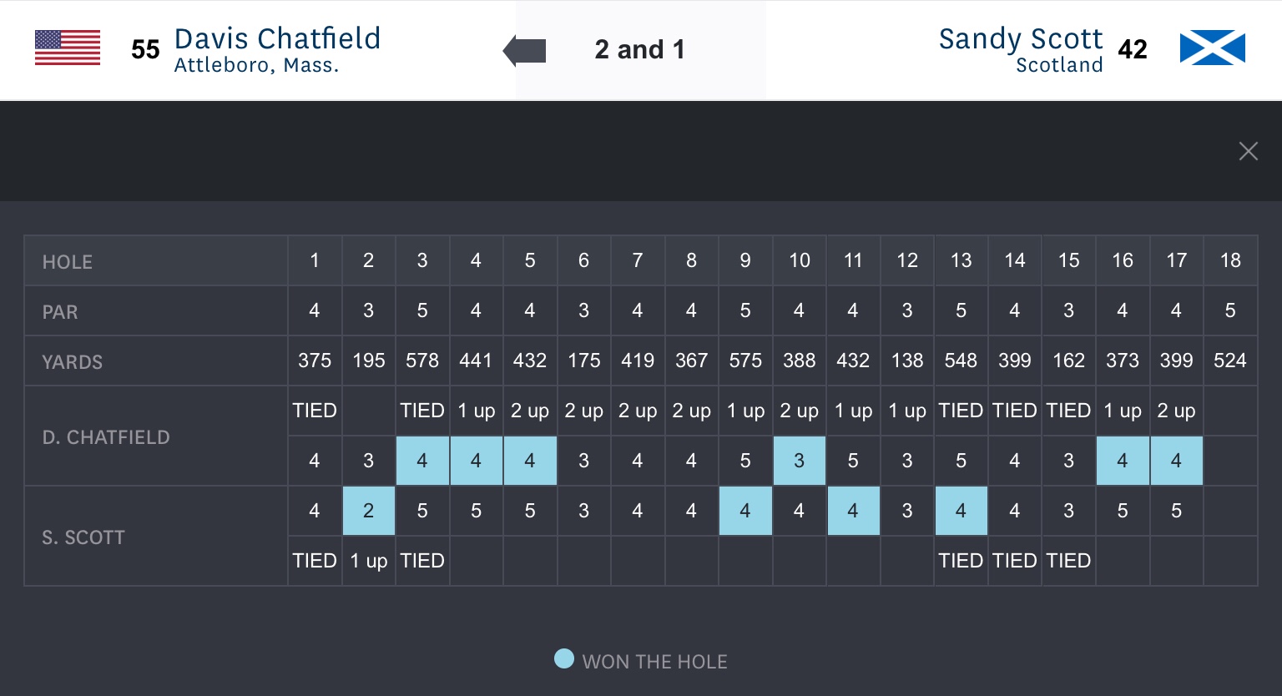Close the scorecard with the X icon

tap(1248, 151)
